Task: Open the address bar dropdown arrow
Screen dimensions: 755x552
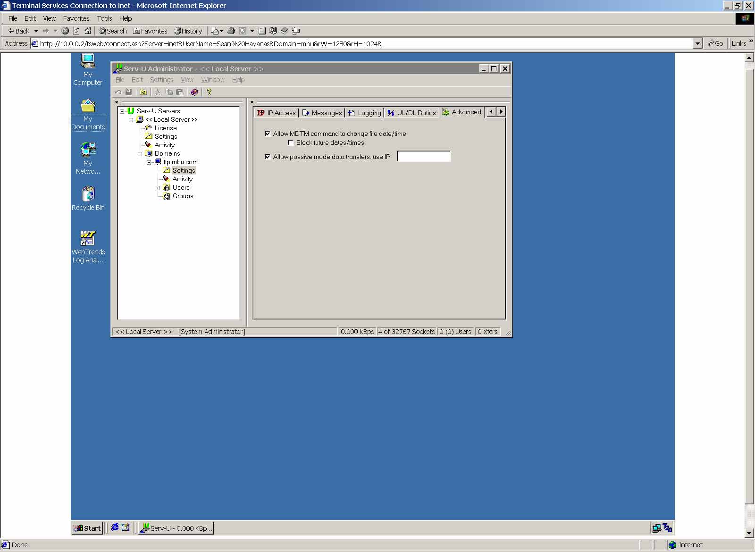Action: 697,43
